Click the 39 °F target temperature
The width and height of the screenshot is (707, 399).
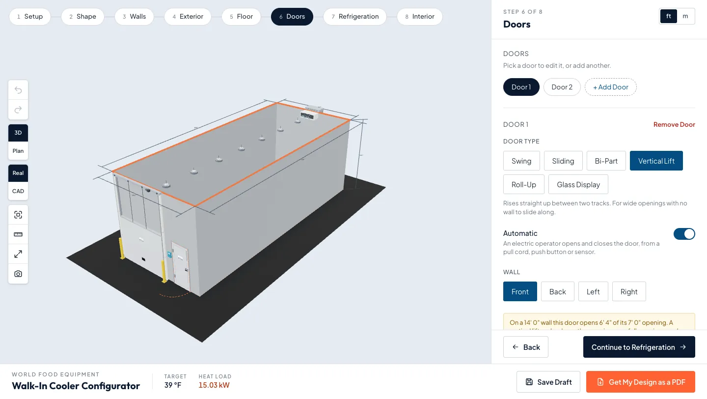coord(173,385)
